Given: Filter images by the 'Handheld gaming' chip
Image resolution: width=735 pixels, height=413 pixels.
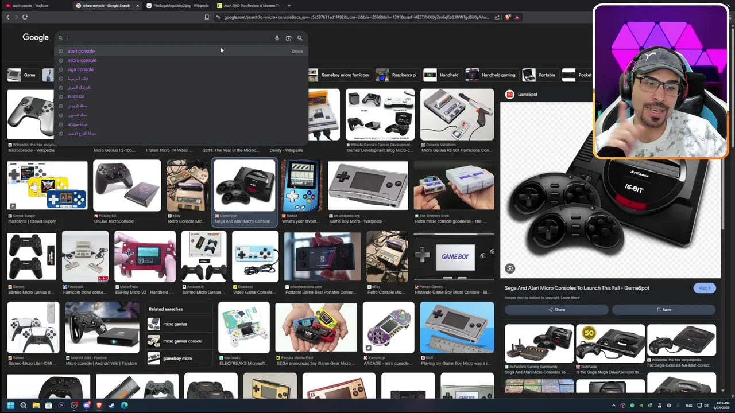Looking at the screenshot, I should pyautogui.click(x=492, y=75).
